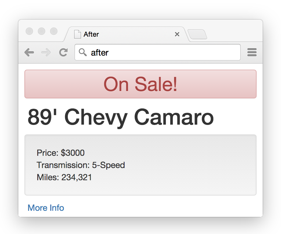
Task: Click the page icon on After tab
Action: click(x=78, y=34)
